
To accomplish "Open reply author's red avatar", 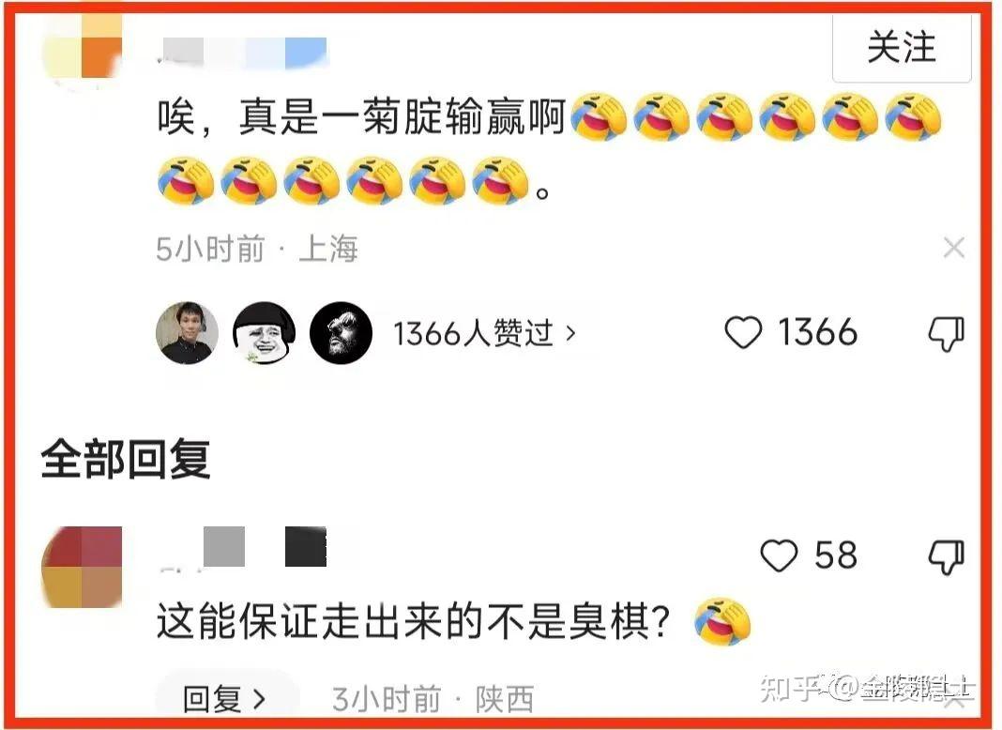I will coord(82,567).
